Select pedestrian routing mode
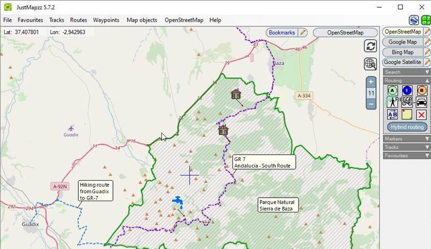431x249 pixels. [392, 102]
